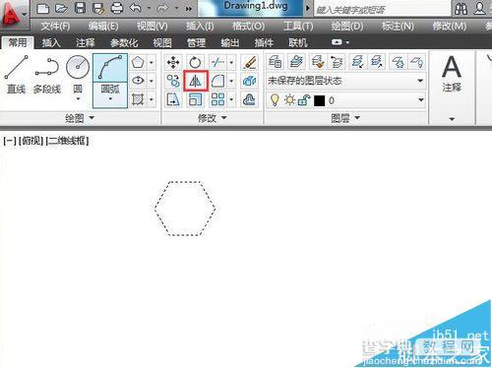Click the Layer Freeze icon
The width and height of the screenshot is (492, 368).
click(399, 62)
